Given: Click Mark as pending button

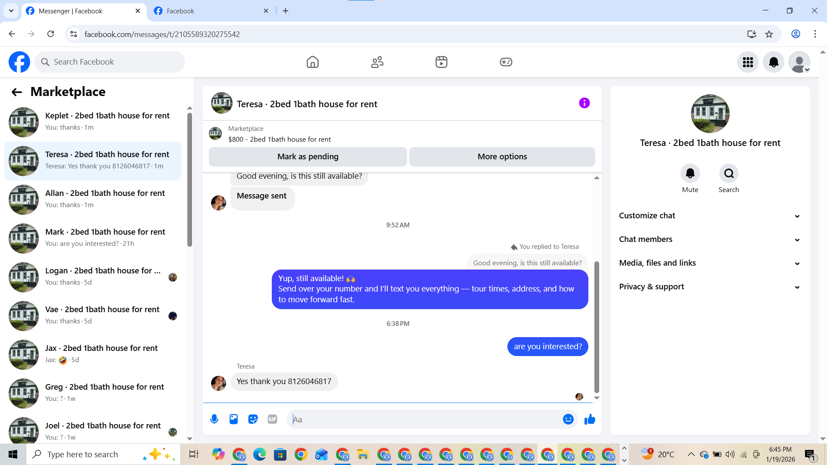Looking at the screenshot, I should 308,157.
